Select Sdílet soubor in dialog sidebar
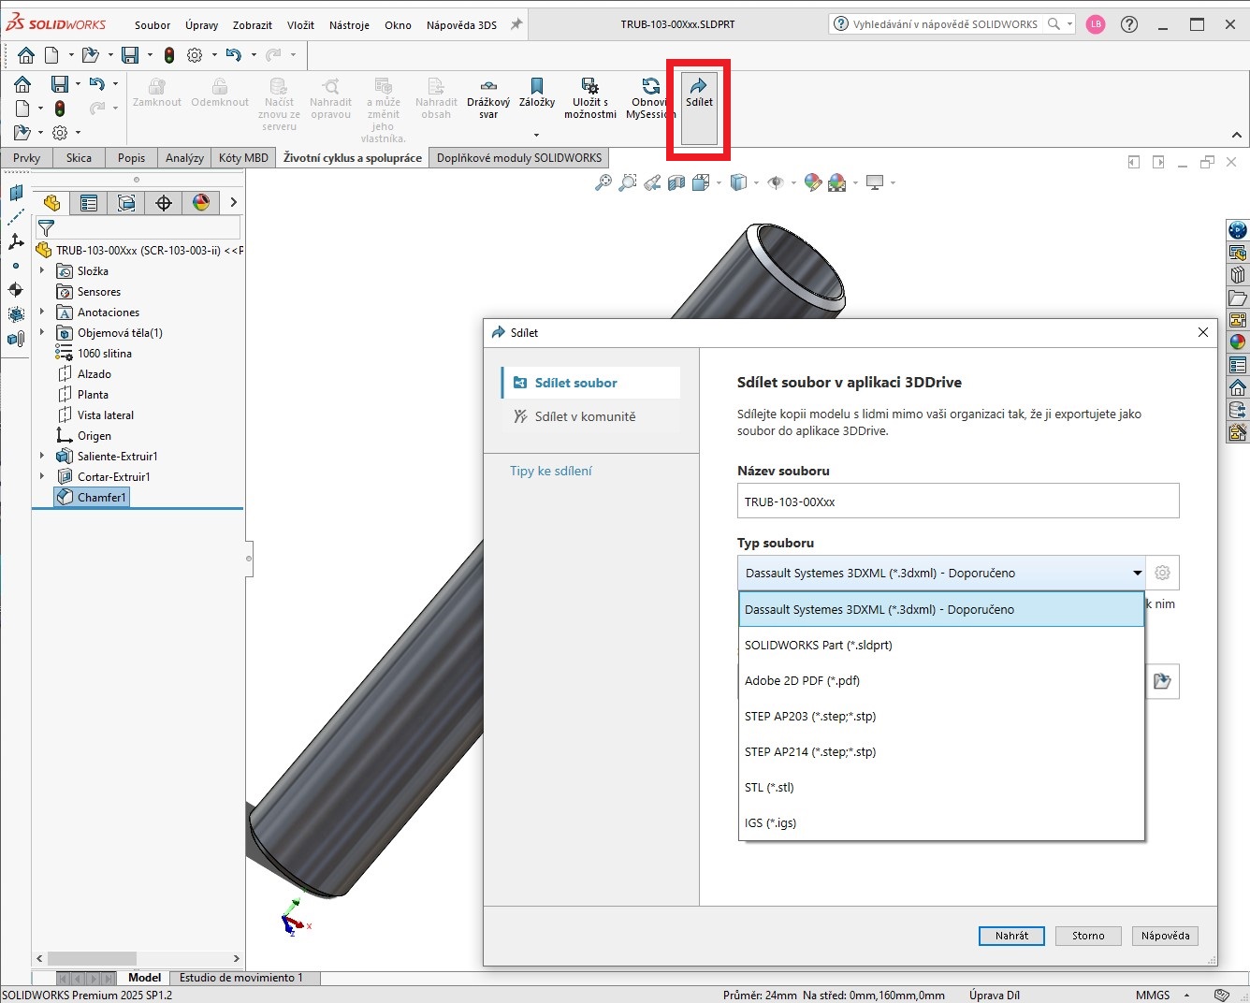Viewport: 1250px width, 1003px height. pyautogui.click(x=591, y=383)
